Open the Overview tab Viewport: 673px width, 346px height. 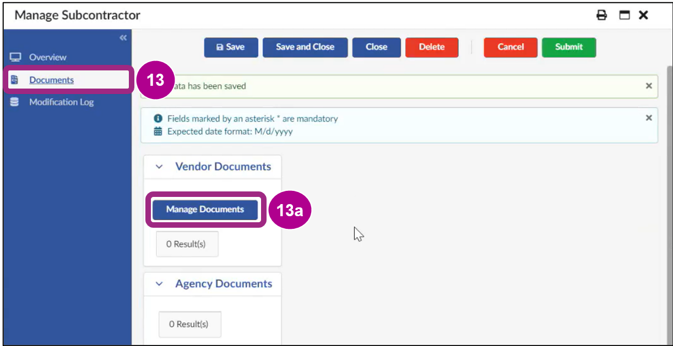click(47, 57)
